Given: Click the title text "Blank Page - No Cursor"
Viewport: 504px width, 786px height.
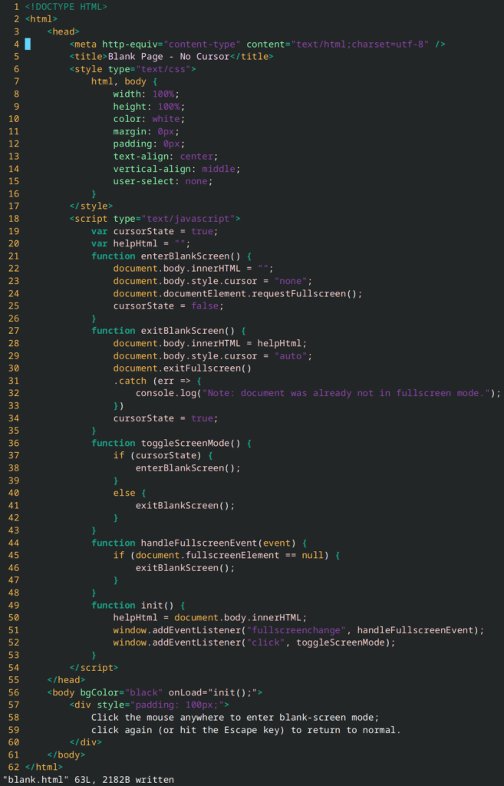Looking at the screenshot, I should 168,57.
